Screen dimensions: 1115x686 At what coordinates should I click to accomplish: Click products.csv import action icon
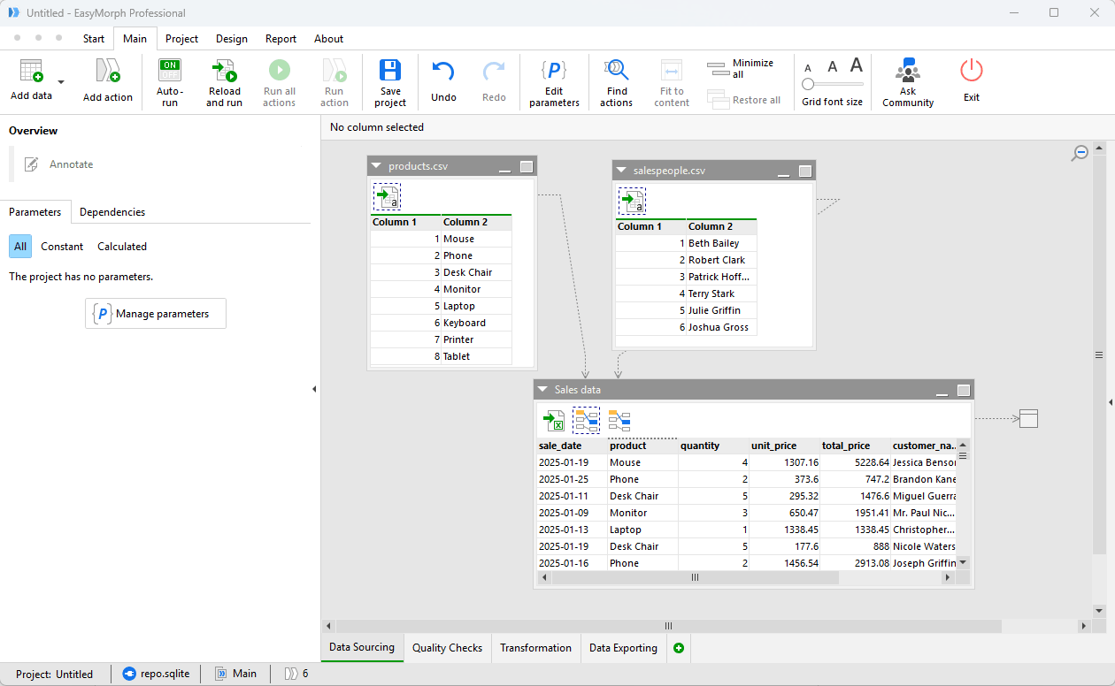tap(387, 197)
